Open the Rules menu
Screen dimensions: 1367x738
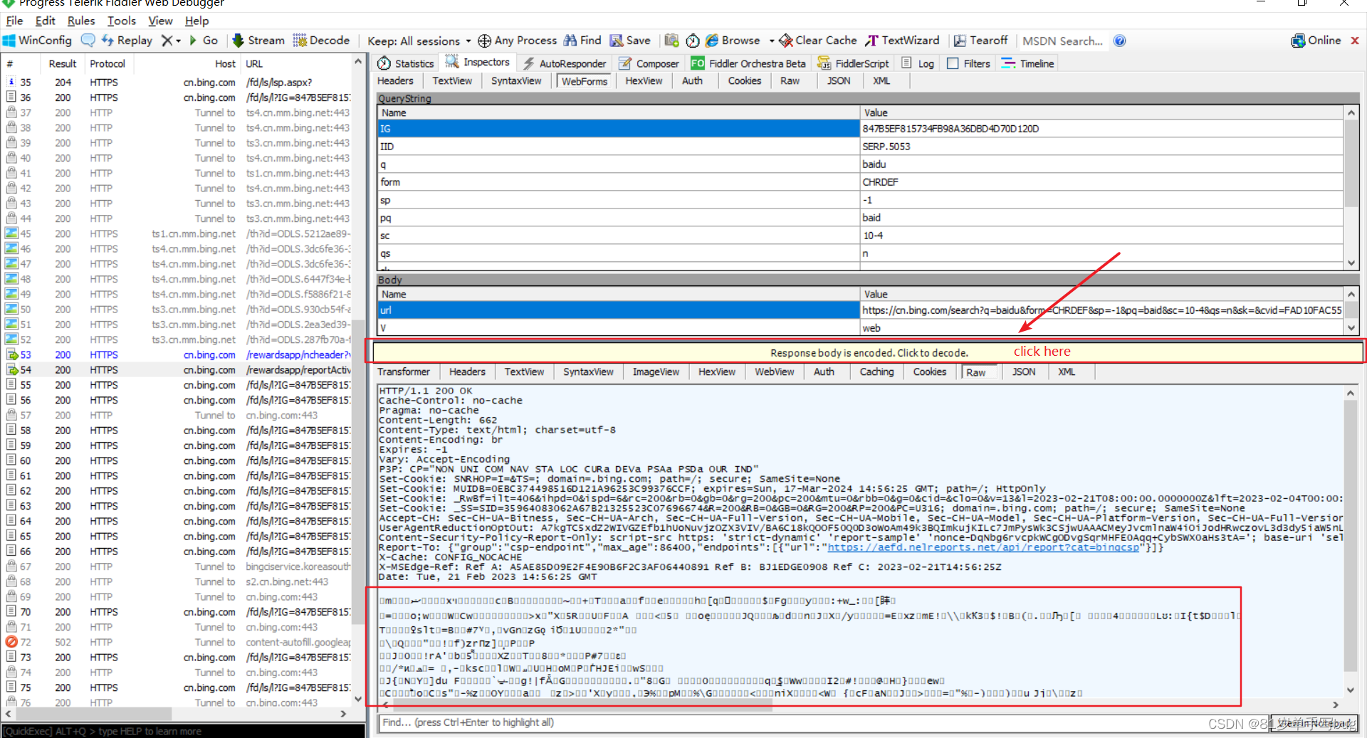[81, 21]
